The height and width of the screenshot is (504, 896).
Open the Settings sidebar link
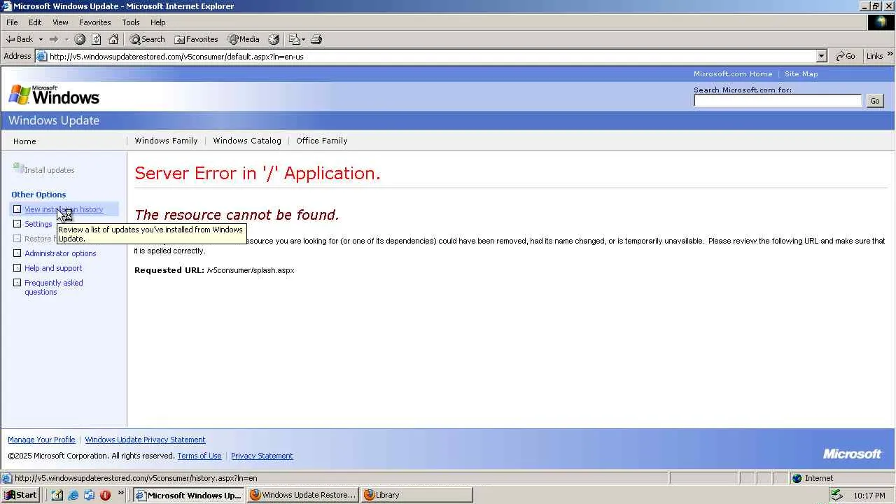pos(38,224)
